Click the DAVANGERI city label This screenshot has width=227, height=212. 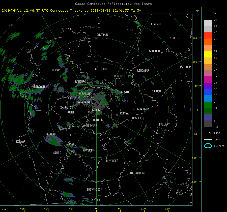(x=113, y=161)
